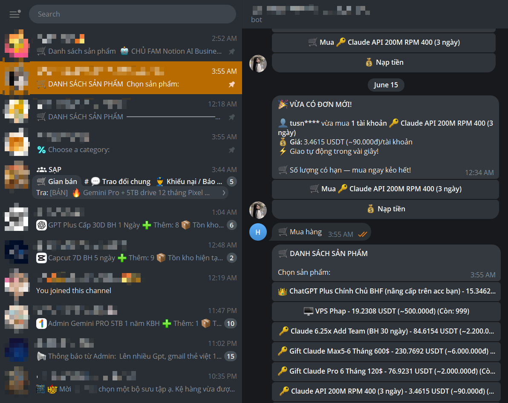This screenshot has width=508, height=403.
Task: Open the 'Choose a category:' chat
Action: coord(121,143)
